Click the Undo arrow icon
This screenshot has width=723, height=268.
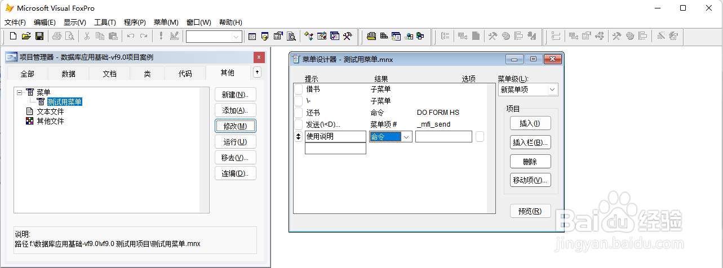click(130, 36)
